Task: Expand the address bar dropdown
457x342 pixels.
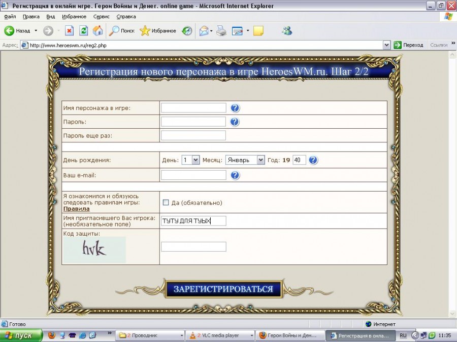Action: tap(386, 45)
